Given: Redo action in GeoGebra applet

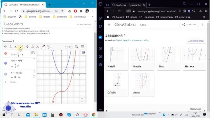Looking at the screenshot, I should (x=71, y=47).
